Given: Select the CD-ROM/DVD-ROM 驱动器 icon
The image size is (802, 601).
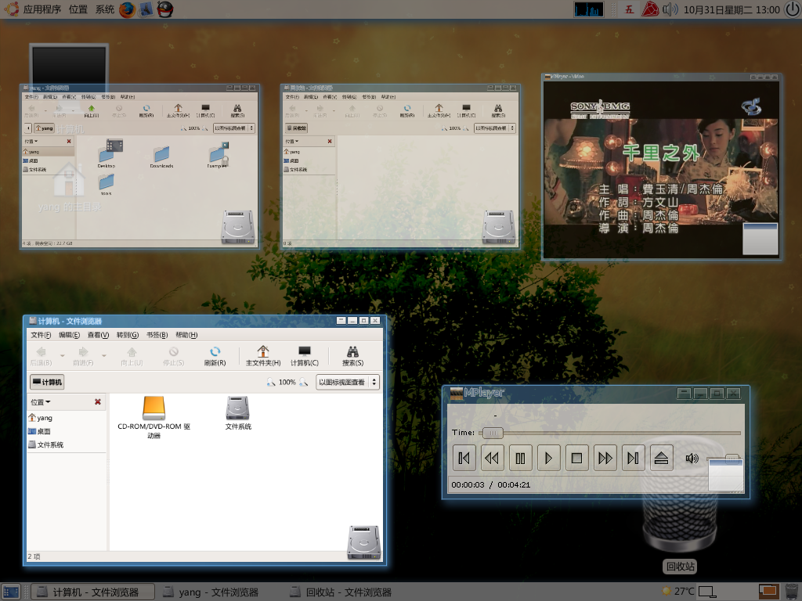Looking at the screenshot, I should [x=154, y=418].
